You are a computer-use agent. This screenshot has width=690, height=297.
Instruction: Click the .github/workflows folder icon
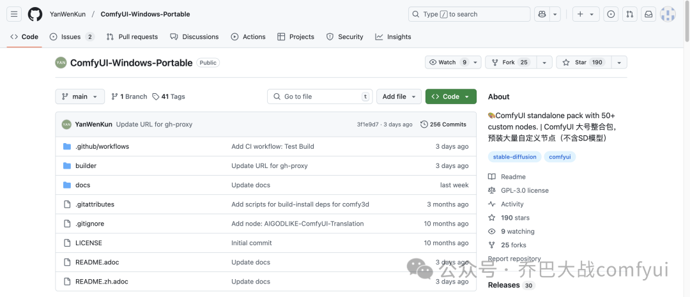tap(67, 146)
